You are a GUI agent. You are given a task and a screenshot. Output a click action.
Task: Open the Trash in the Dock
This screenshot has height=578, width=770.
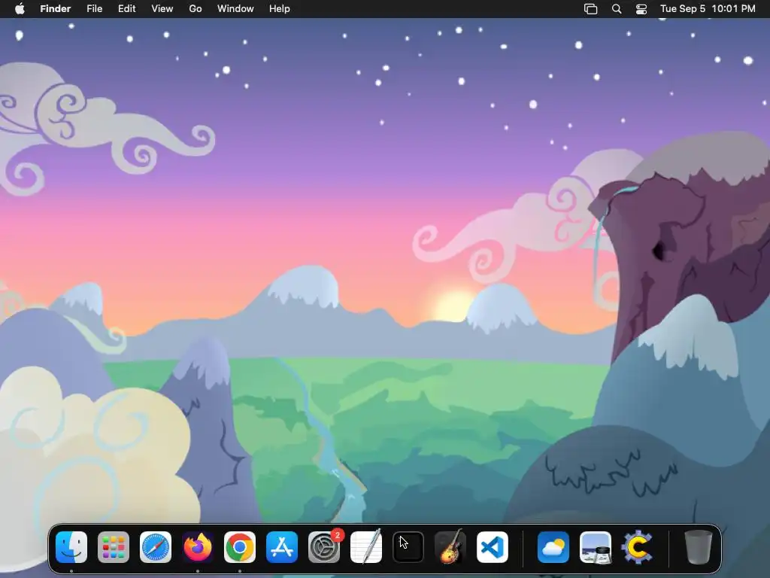[x=698, y=547]
